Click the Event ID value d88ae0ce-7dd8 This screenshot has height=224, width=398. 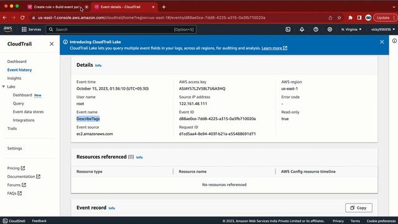point(217,119)
